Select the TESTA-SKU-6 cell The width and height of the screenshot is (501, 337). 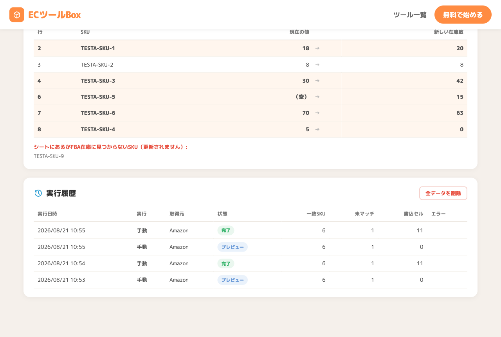tap(98, 113)
